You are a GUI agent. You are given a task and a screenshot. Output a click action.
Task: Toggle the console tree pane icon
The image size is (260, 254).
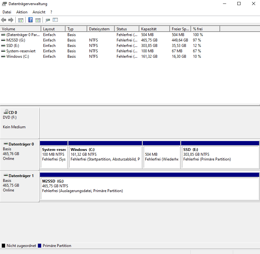pos(21,20)
